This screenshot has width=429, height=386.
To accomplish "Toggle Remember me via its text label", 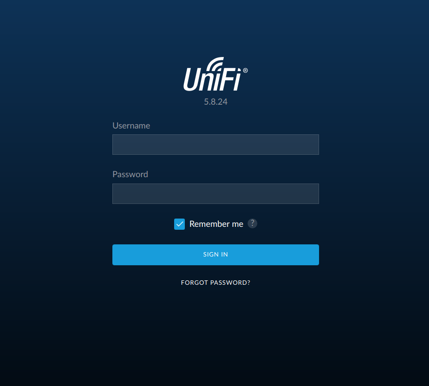I will point(216,224).
